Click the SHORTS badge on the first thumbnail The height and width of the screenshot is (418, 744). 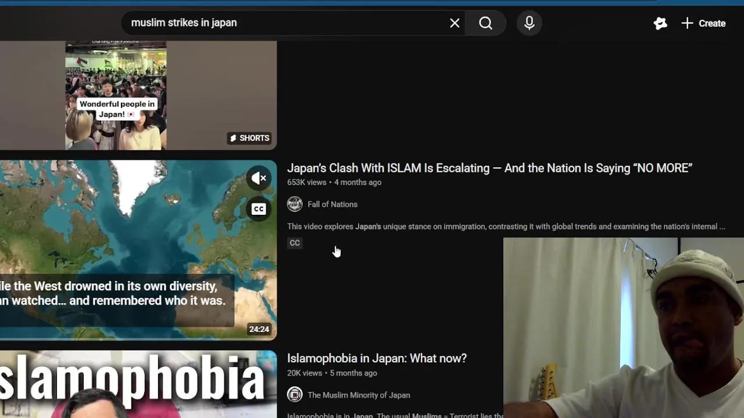tap(249, 138)
